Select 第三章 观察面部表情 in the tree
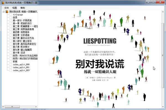The width and height of the screenshot is (166, 110). tap(23, 29)
